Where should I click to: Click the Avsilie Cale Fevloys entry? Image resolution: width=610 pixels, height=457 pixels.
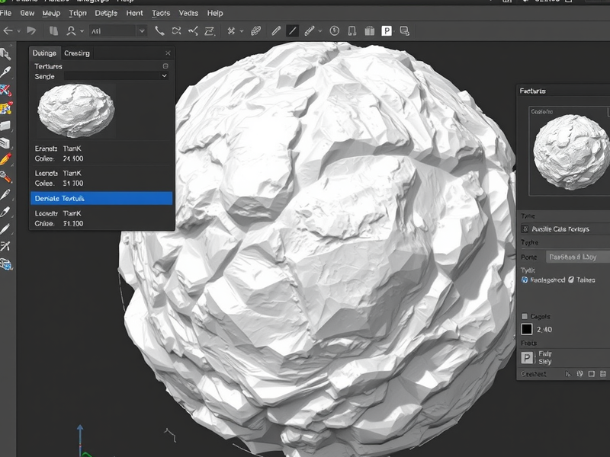click(x=560, y=229)
